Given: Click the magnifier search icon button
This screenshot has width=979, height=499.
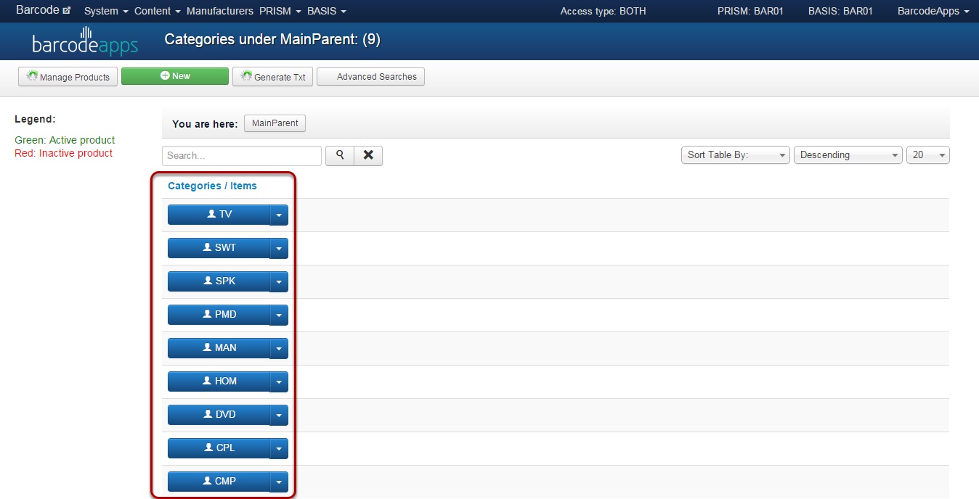Looking at the screenshot, I should tap(340, 155).
